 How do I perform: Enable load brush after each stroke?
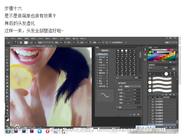(32, 43)
